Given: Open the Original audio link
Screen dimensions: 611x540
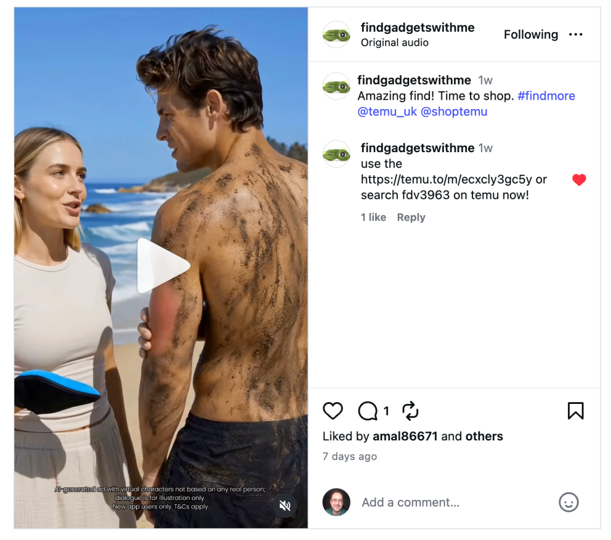Looking at the screenshot, I should 394,42.
